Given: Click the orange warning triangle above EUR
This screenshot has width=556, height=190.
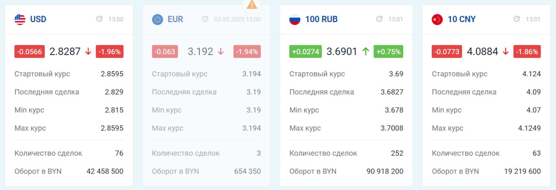Looking at the screenshot, I should click(x=252, y=5).
